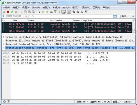This screenshot has width=137, height=105.
Task: Open the 捕获(C) menu
Action: point(46,8)
